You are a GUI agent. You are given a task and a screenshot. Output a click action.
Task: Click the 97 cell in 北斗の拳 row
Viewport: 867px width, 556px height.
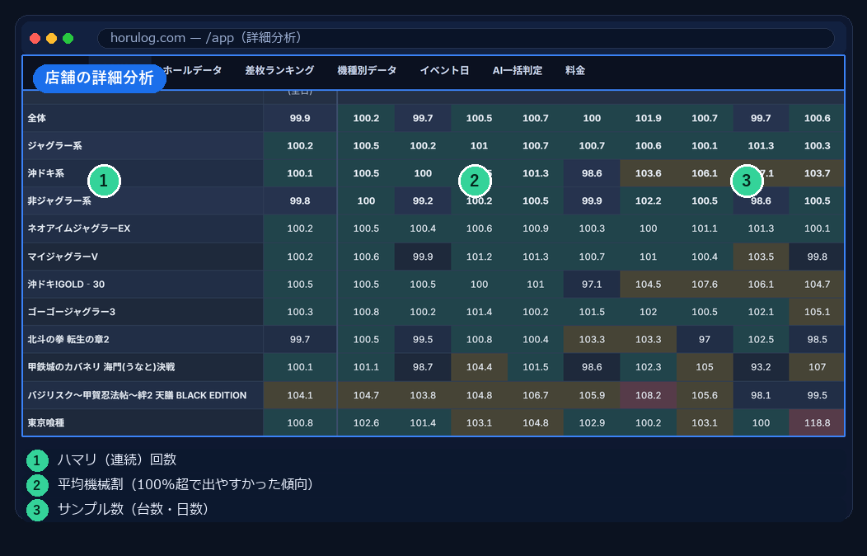click(705, 340)
